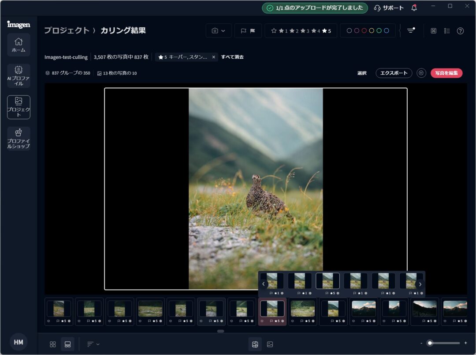Select the yellow color label filter
The image size is (476, 355).
click(372, 31)
